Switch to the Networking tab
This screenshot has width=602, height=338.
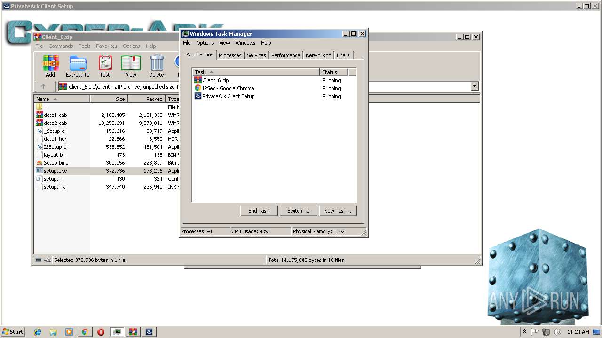click(x=318, y=55)
